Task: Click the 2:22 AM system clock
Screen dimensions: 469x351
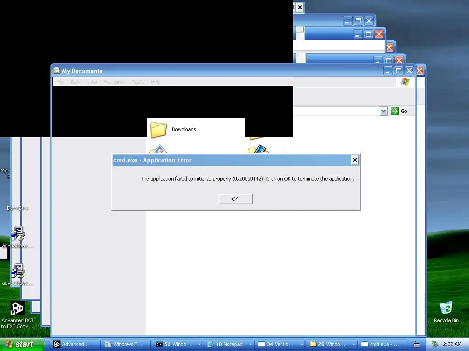Action: (x=452, y=344)
